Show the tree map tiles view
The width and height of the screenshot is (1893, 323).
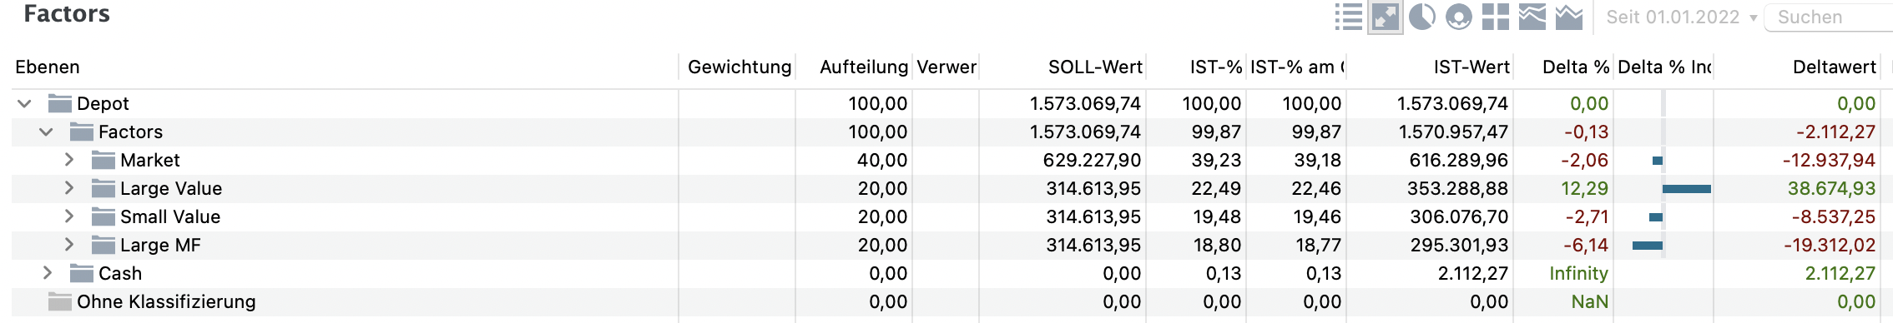pyautogui.click(x=1495, y=17)
